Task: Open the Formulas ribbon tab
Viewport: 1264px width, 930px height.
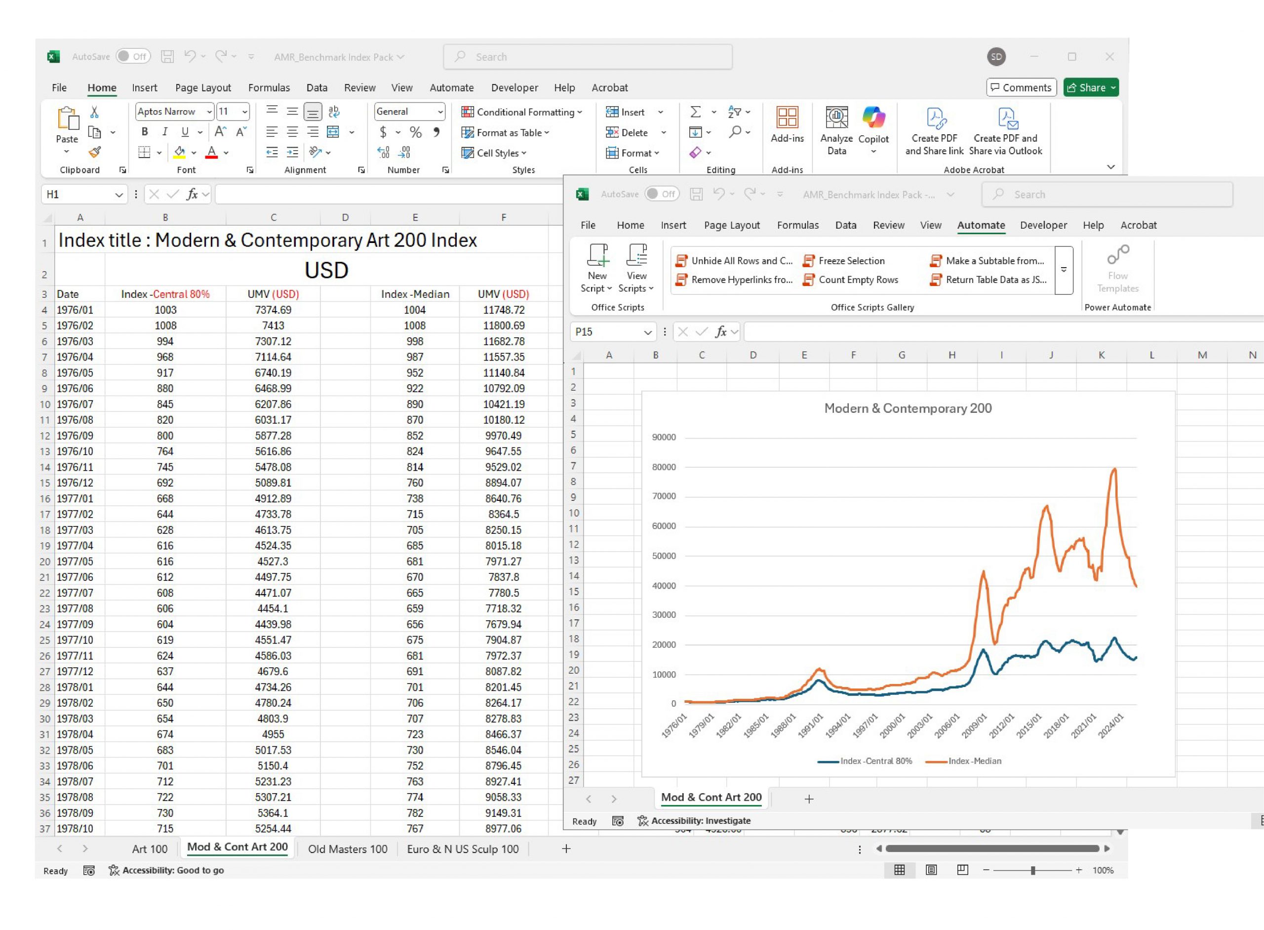Action: coord(269,88)
